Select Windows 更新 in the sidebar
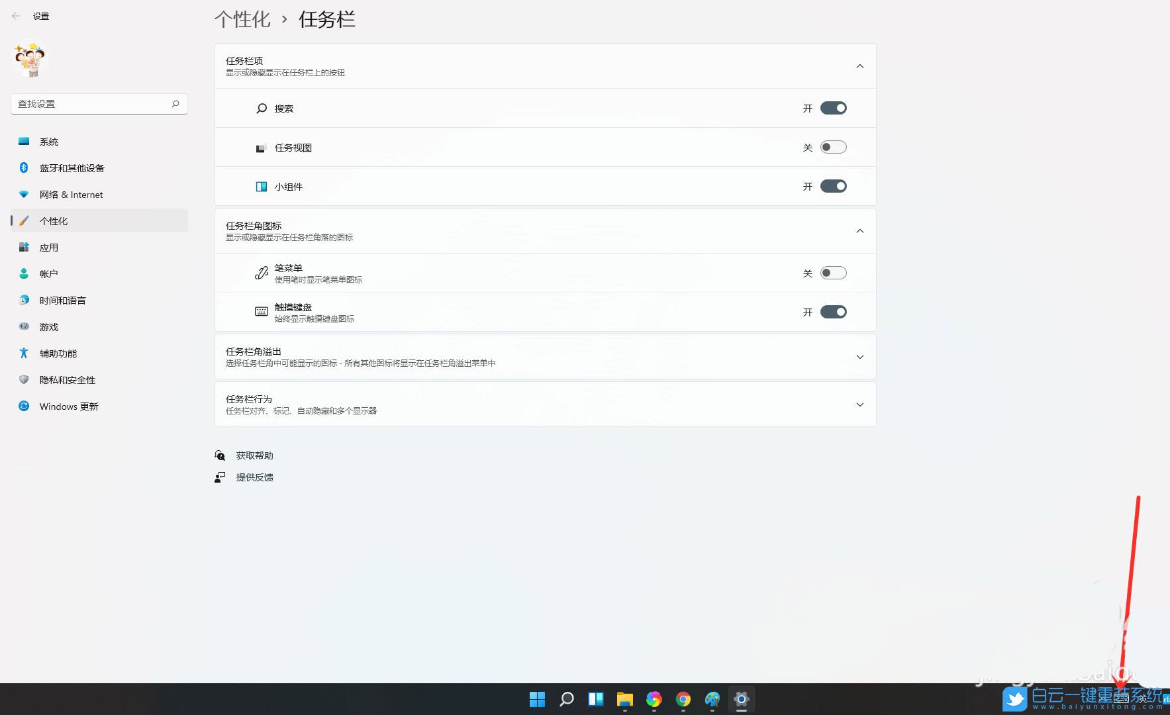 coord(68,406)
